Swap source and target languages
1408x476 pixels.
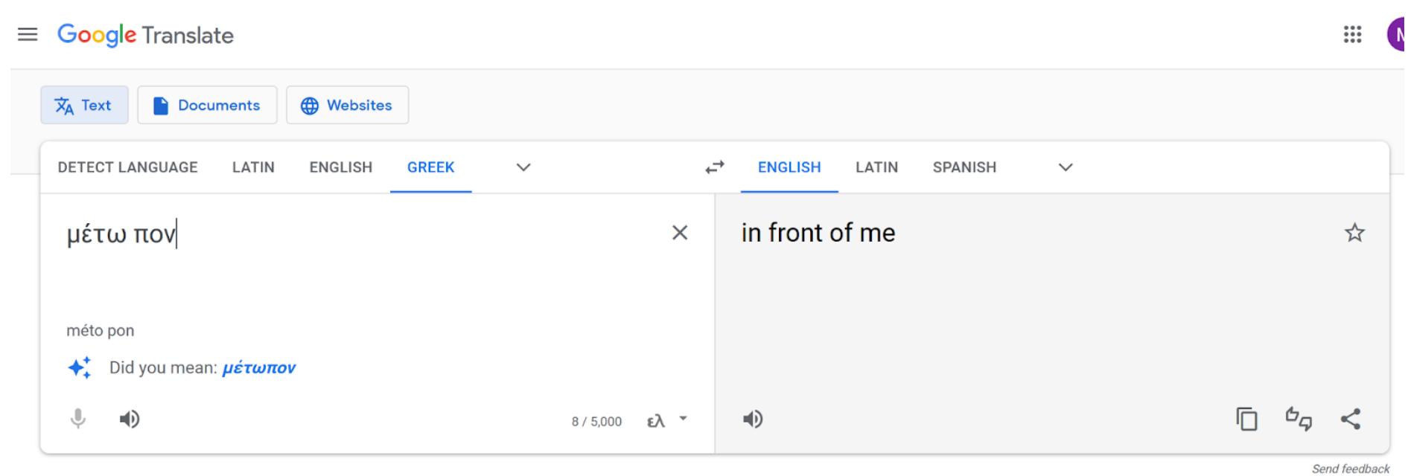pyautogui.click(x=715, y=167)
